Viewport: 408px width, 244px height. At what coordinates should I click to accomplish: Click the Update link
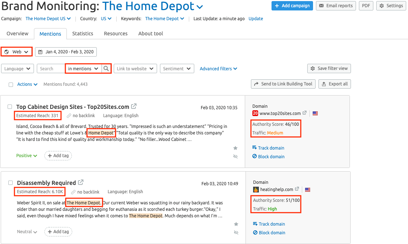coord(256,18)
